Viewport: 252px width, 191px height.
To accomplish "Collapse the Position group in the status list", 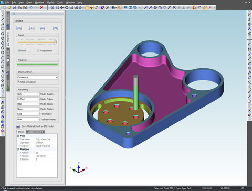I will pyautogui.click(x=18, y=149).
